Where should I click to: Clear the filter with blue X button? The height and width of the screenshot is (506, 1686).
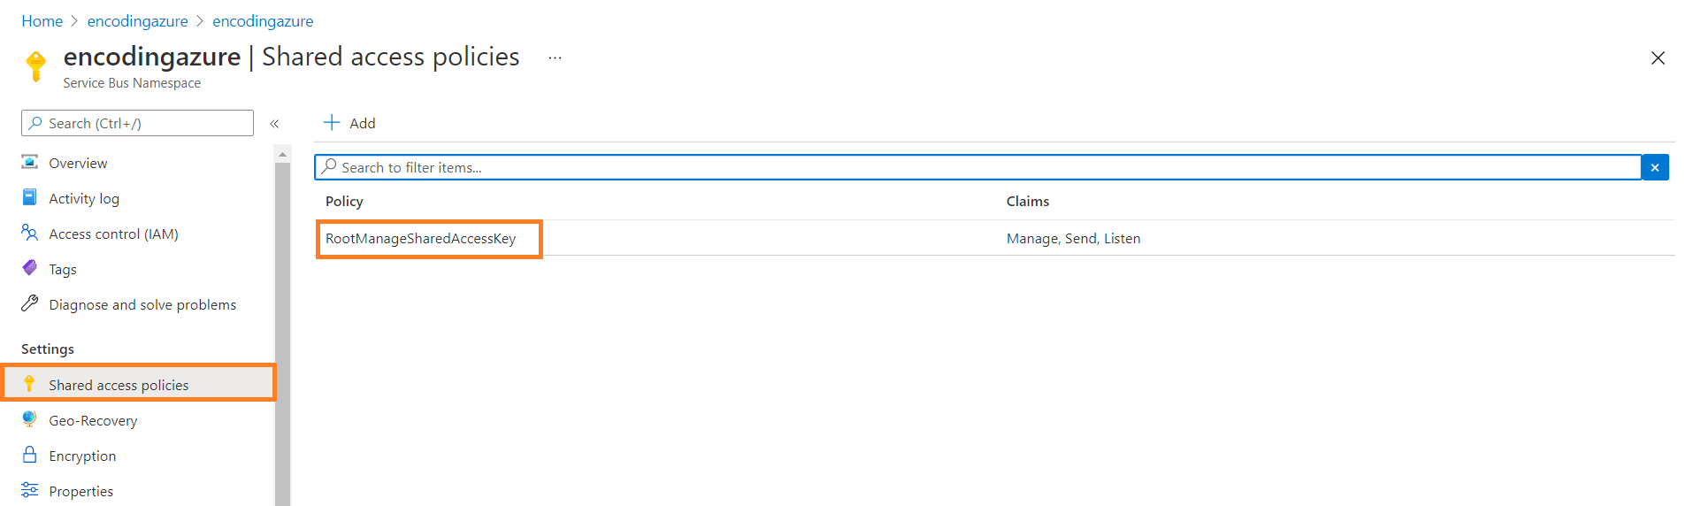point(1654,167)
